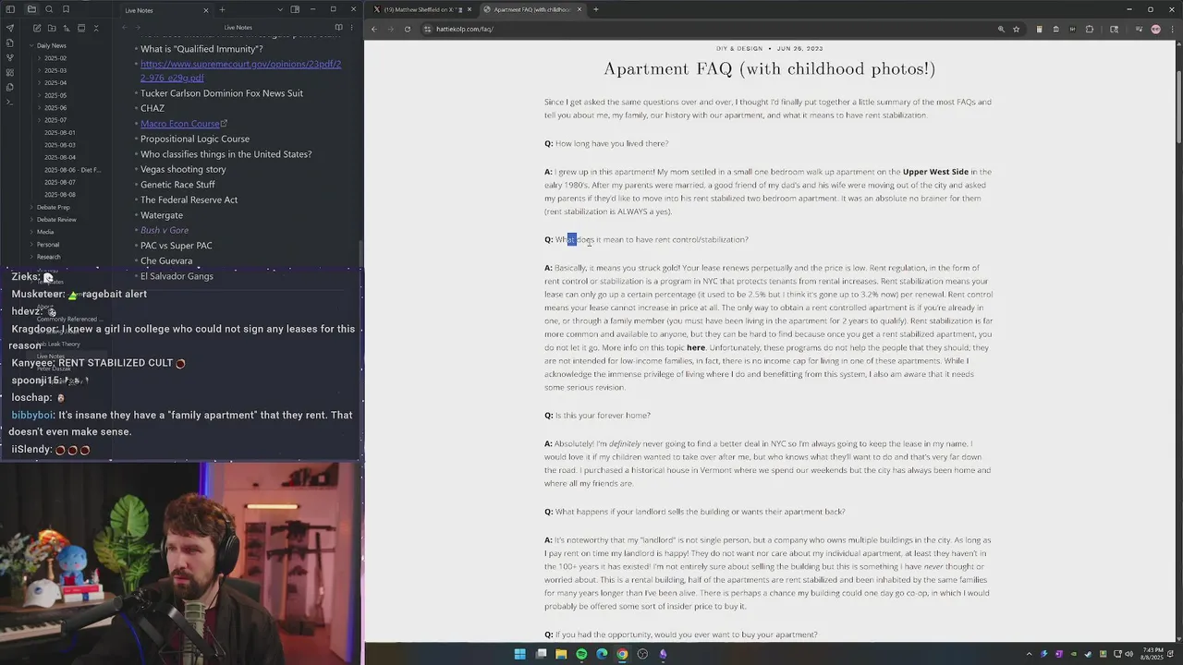This screenshot has width=1183, height=665.
Task: Open Windows Start menu
Action: tap(520, 654)
